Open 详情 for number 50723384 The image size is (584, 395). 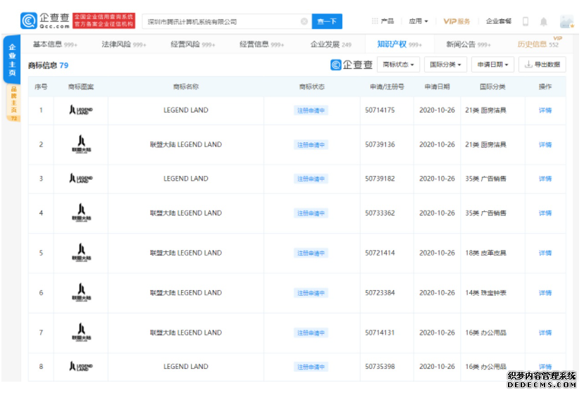[x=545, y=293]
